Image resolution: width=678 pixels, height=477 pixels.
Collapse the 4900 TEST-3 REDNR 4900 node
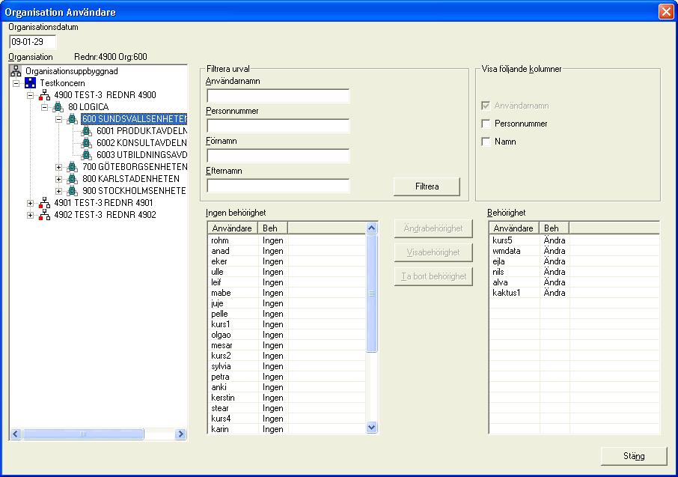[x=30, y=95]
